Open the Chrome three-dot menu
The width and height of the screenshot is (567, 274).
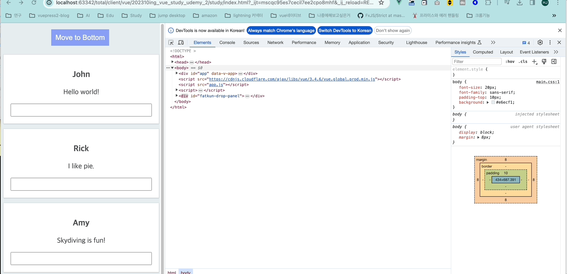click(x=558, y=3)
